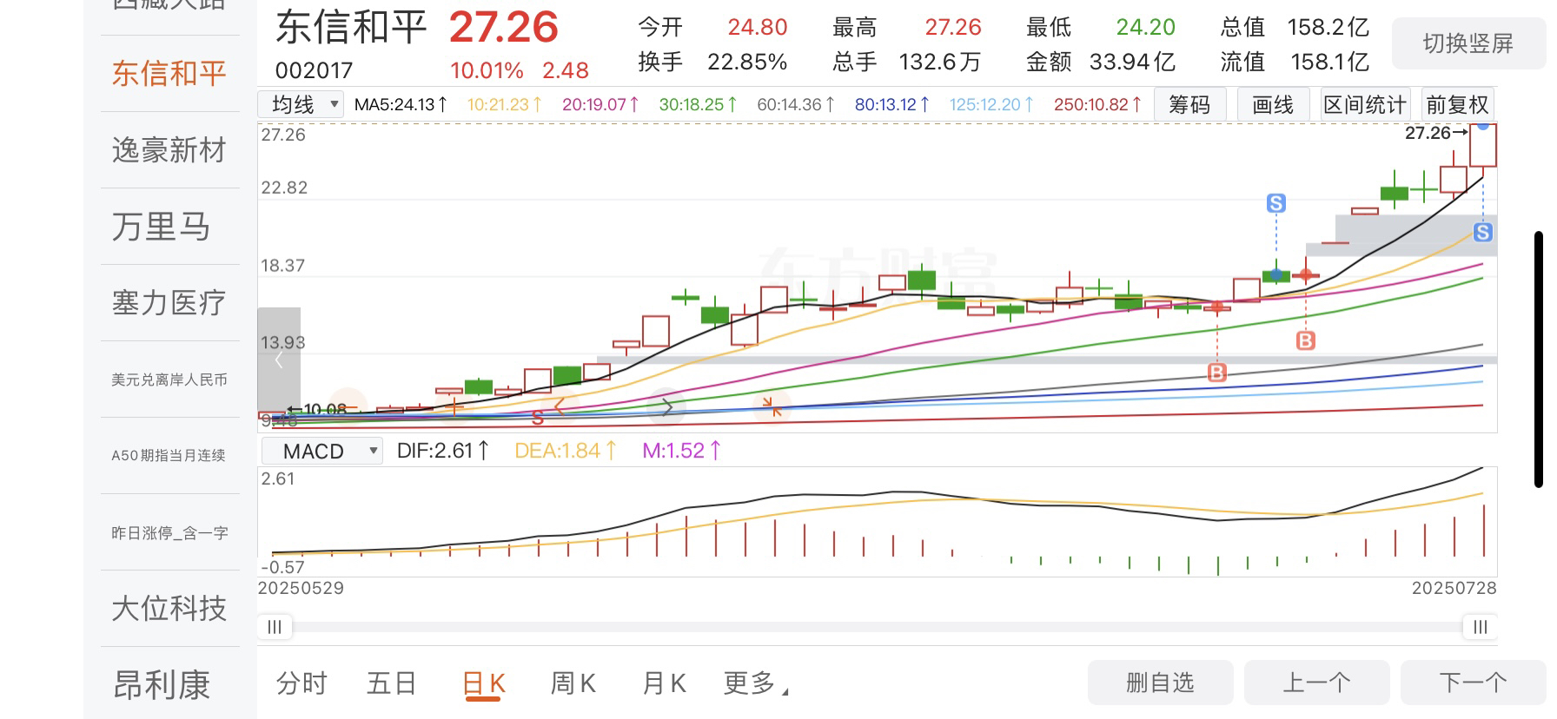1557x719 pixels.
Task: Click the blue 80:13.12 moving average label
Action: point(892,105)
